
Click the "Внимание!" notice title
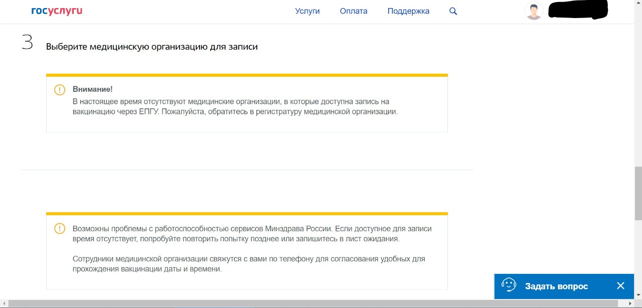tap(92, 89)
